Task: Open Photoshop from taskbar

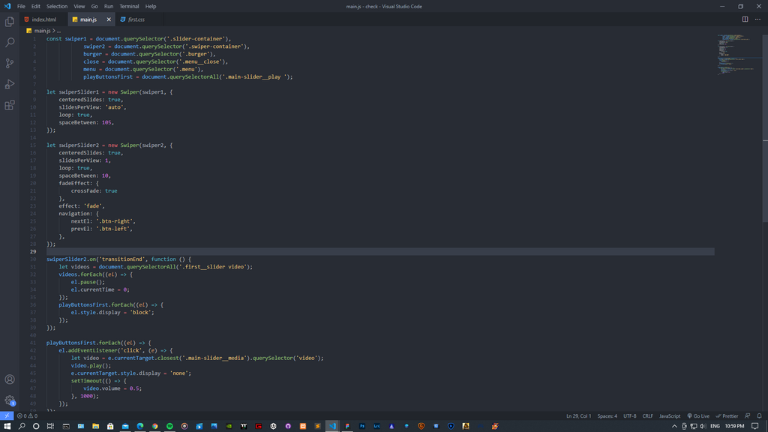Action: (362, 426)
